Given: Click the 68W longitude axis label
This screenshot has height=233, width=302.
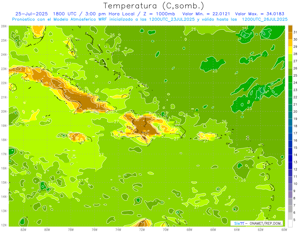Looking at the screenshot, I should coord(190,229).
